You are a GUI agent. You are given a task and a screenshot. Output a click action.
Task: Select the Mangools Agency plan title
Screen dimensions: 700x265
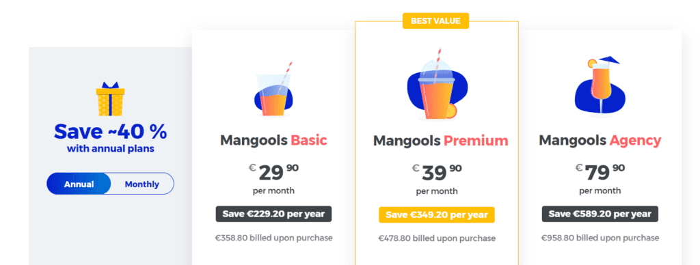click(x=600, y=141)
